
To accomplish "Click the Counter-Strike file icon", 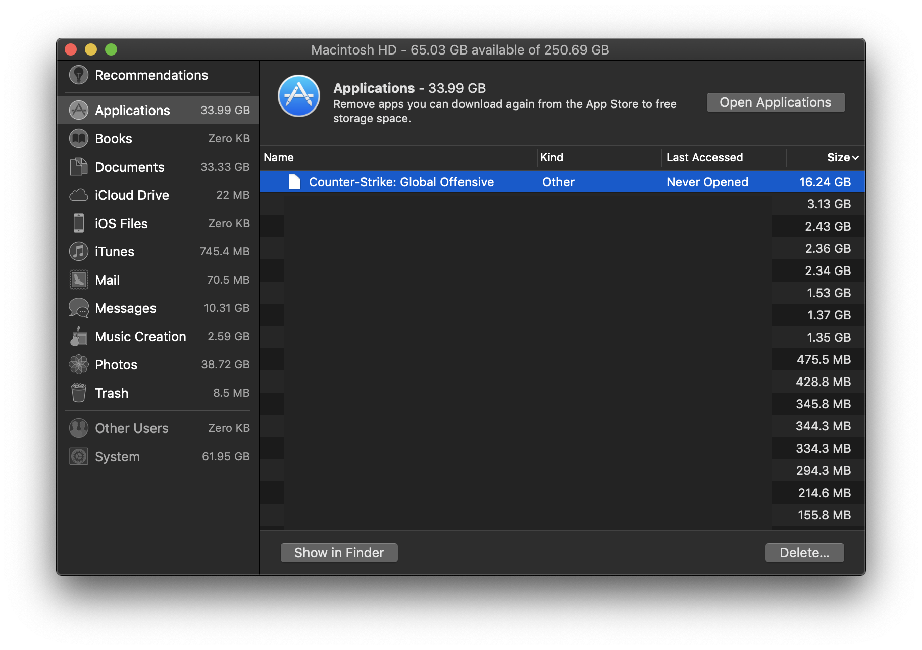I will click(x=295, y=182).
